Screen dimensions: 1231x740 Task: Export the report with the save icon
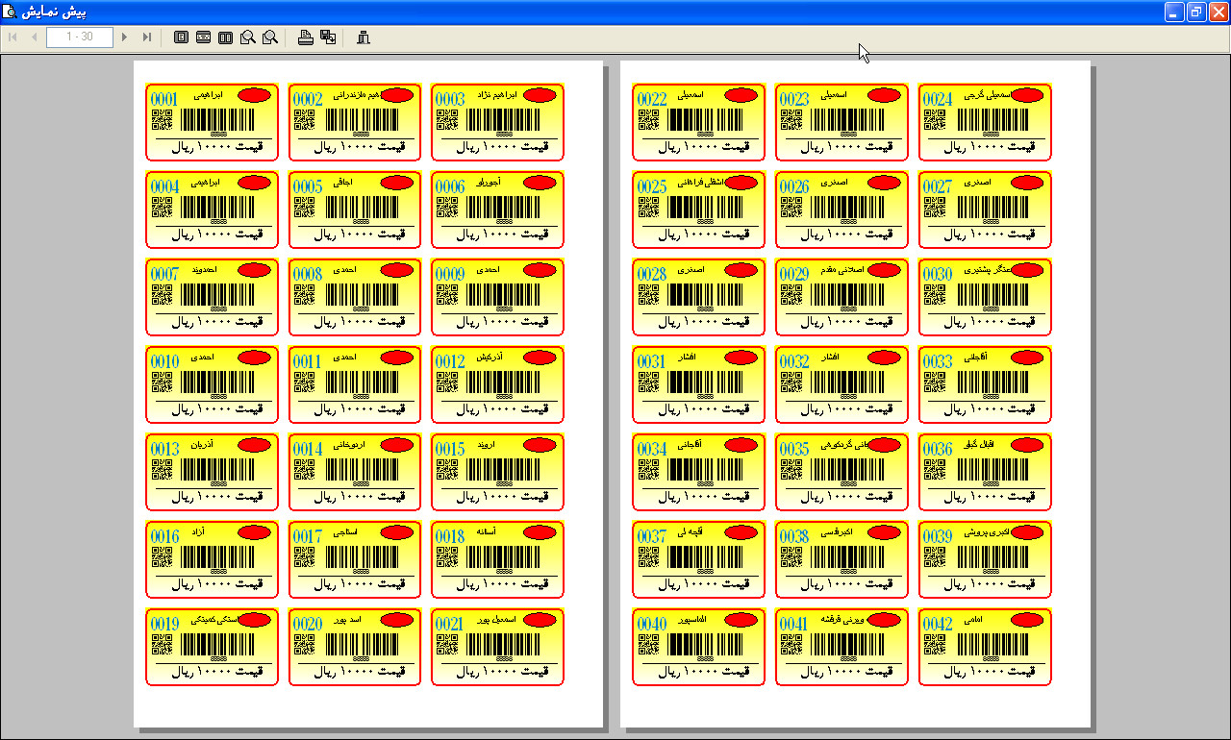[328, 37]
